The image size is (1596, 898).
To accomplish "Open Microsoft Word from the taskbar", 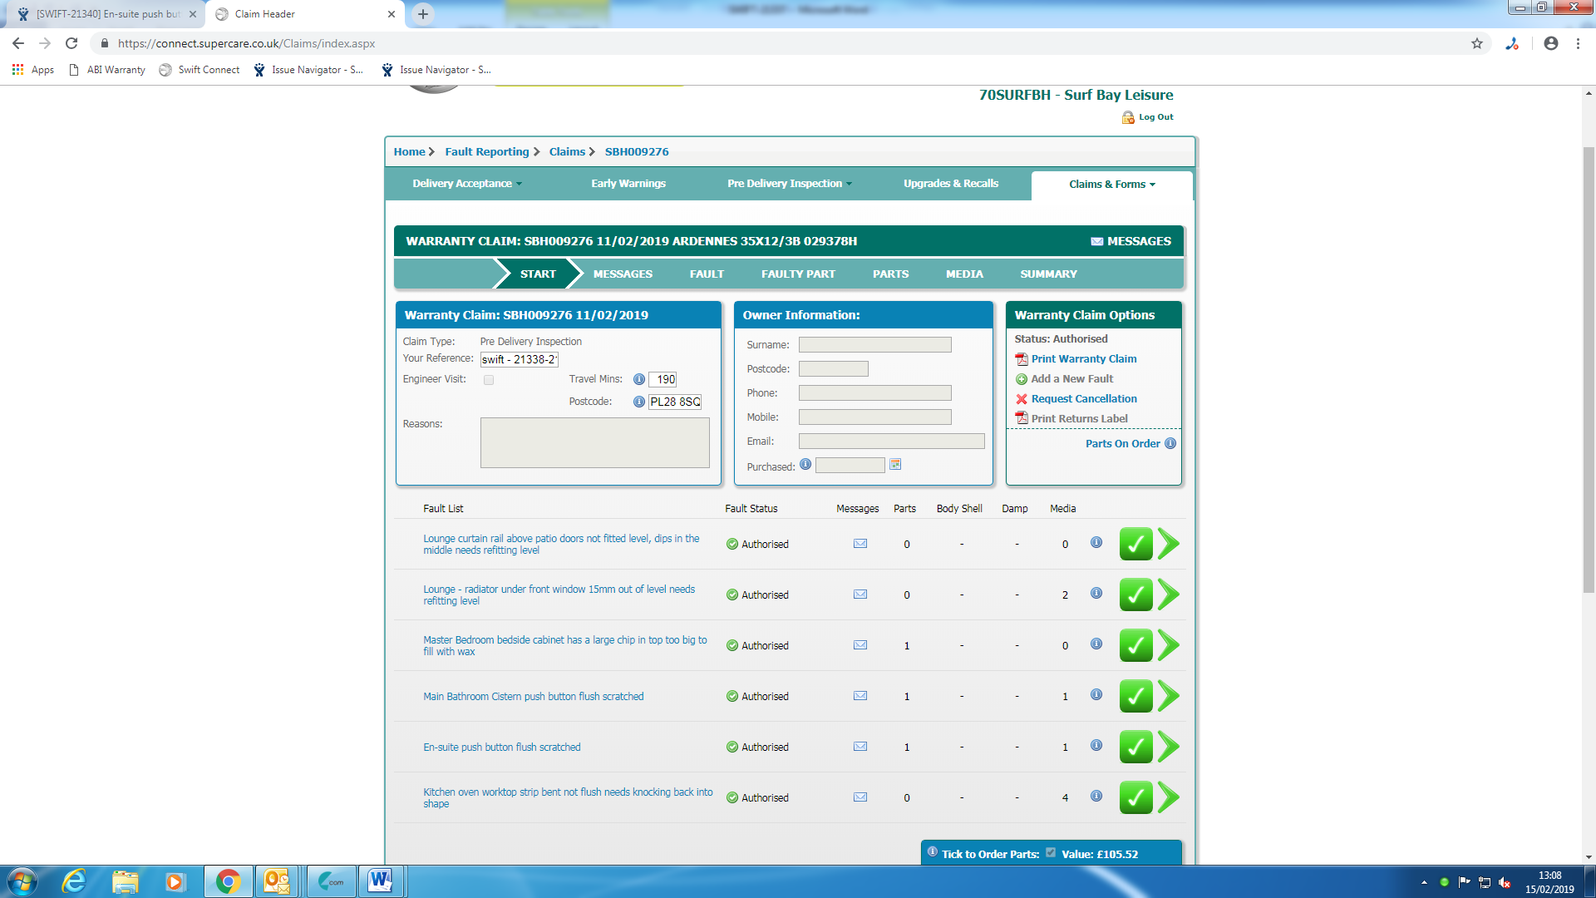I will (x=380, y=881).
